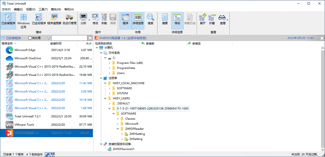This screenshot has height=157, width=325.
Task: Select the SYSTEM registry key
Action: [122, 93]
